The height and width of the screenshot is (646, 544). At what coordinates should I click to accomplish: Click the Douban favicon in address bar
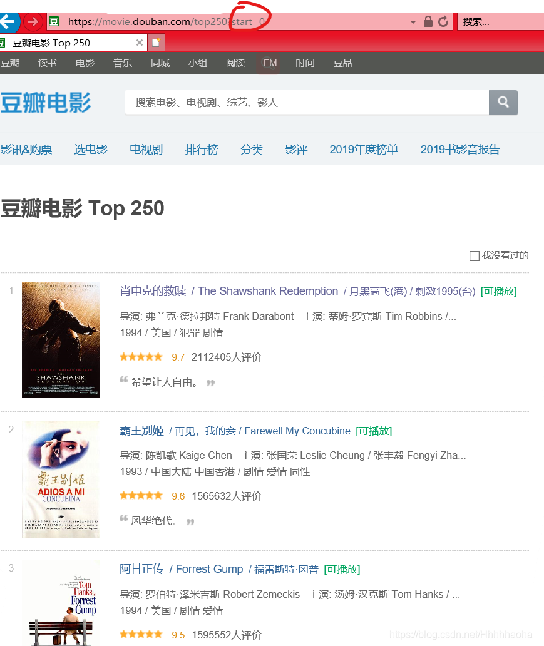click(x=54, y=21)
